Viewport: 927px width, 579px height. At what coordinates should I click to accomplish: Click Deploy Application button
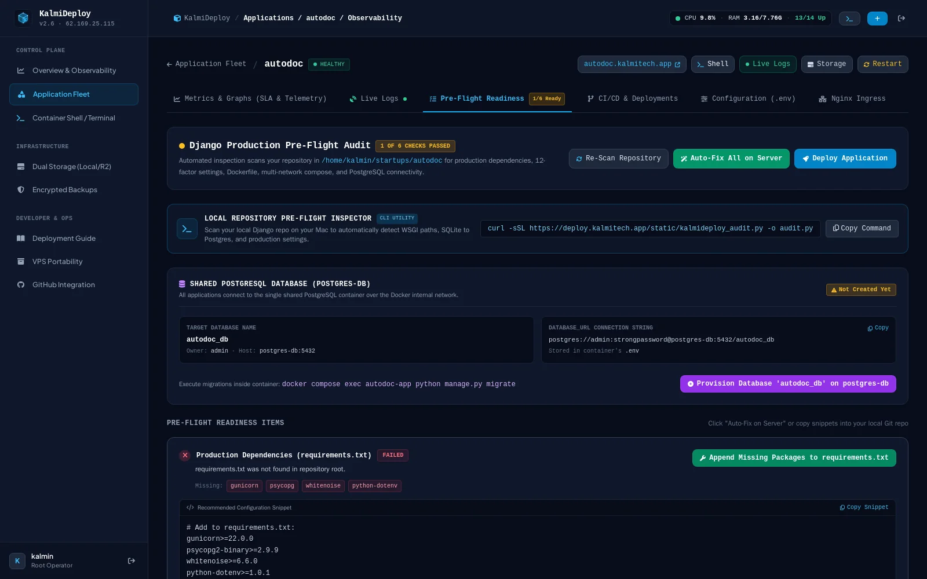[845, 159]
